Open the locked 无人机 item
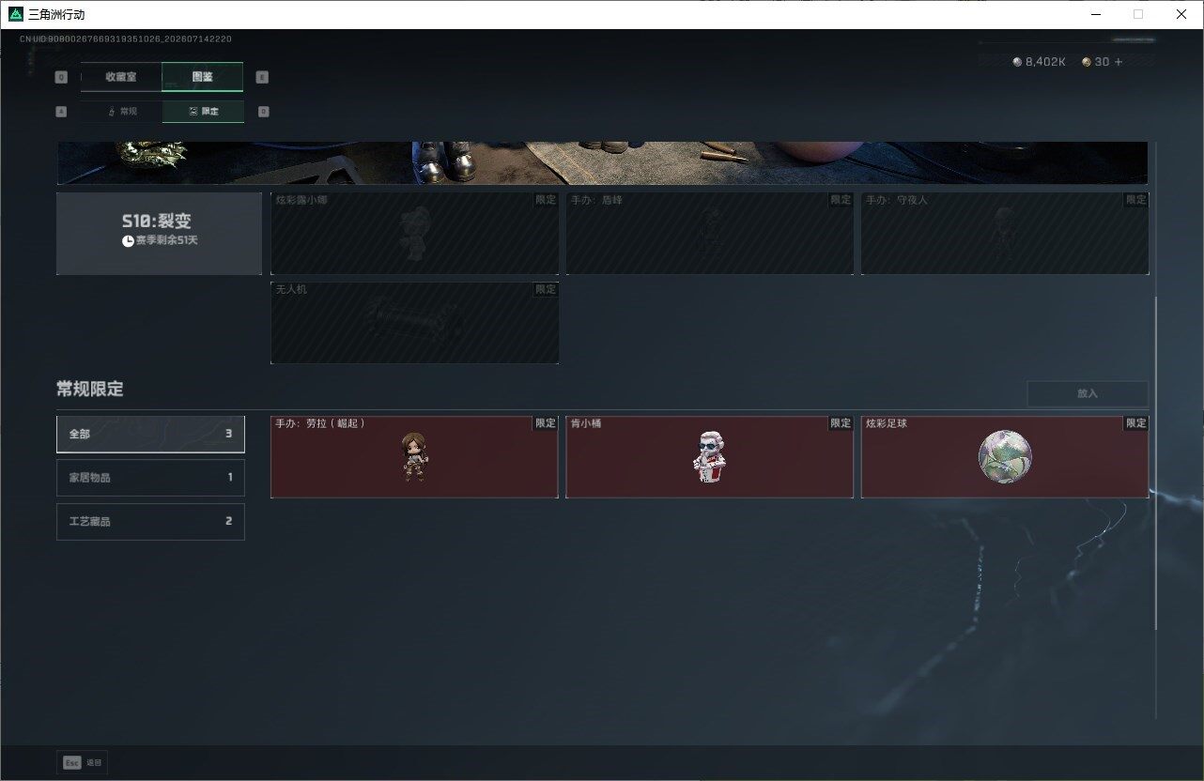The height and width of the screenshot is (781, 1204). [414, 323]
